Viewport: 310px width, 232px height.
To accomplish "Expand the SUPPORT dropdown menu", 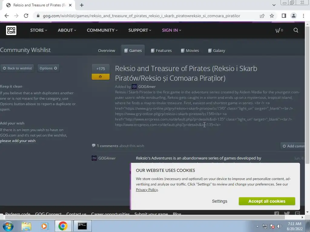I will (140, 30).
